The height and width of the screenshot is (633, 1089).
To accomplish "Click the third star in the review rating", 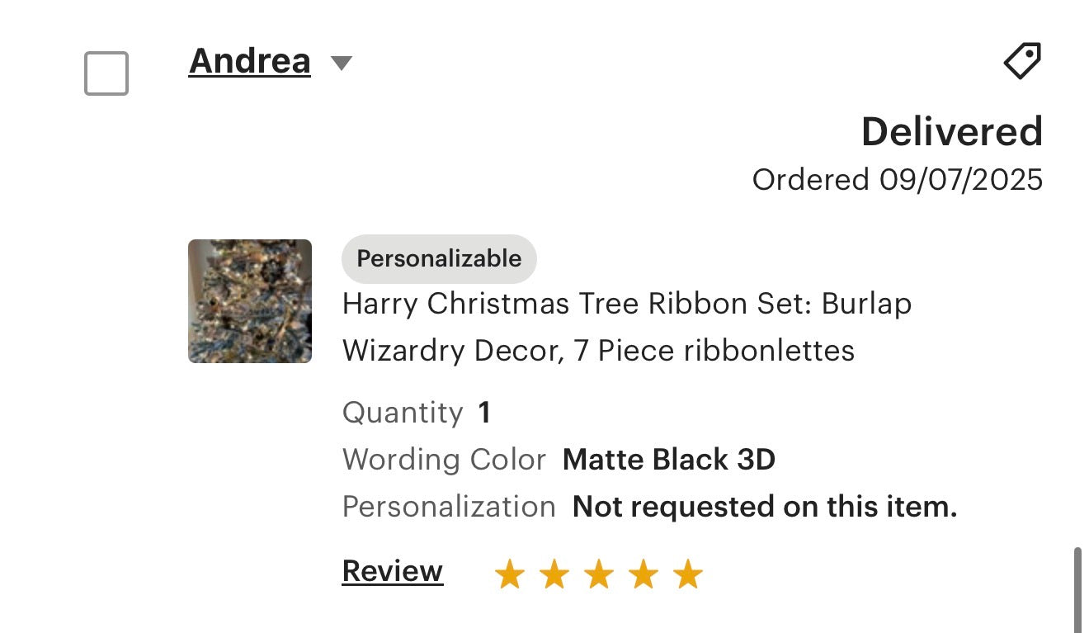I will [600, 573].
